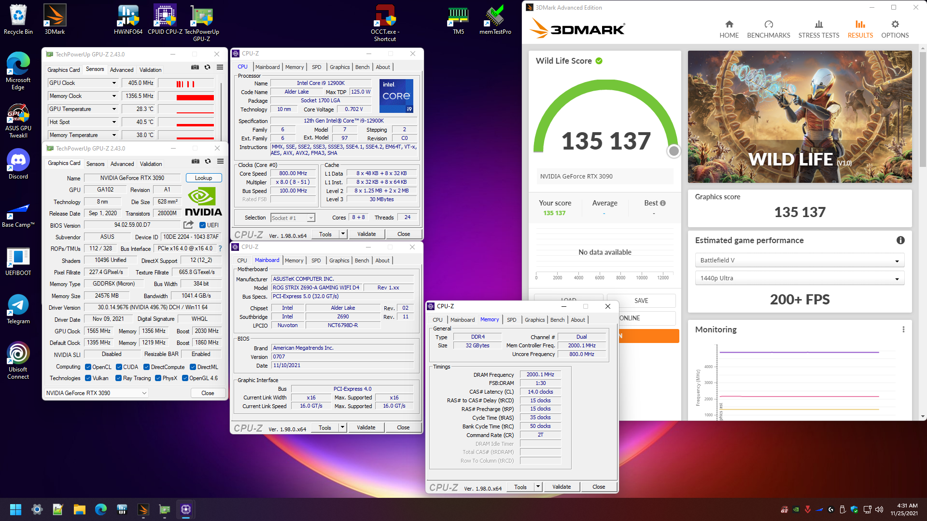This screenshot has height=521, width=927.
Task: Toggle the UEFI checkbox in GPU-Z
Action: click(203, 225)
